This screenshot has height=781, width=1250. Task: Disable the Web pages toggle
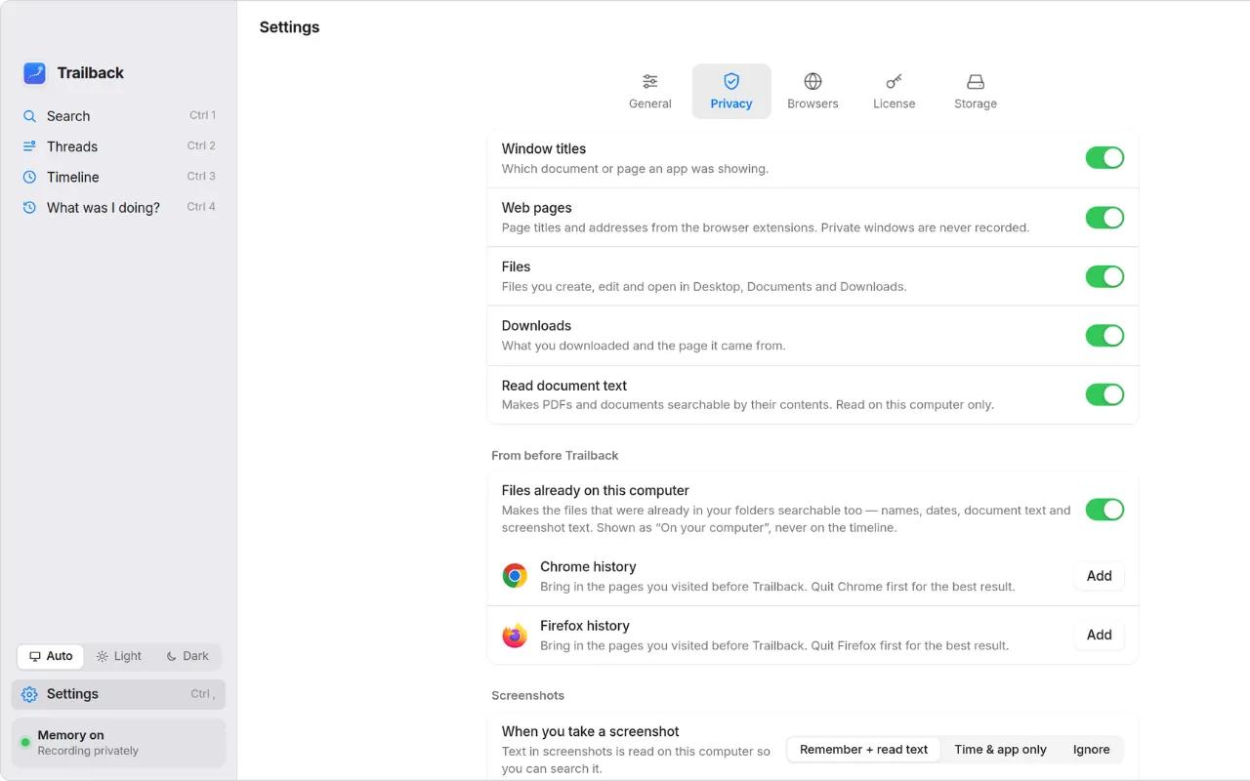coord(1104,218)
